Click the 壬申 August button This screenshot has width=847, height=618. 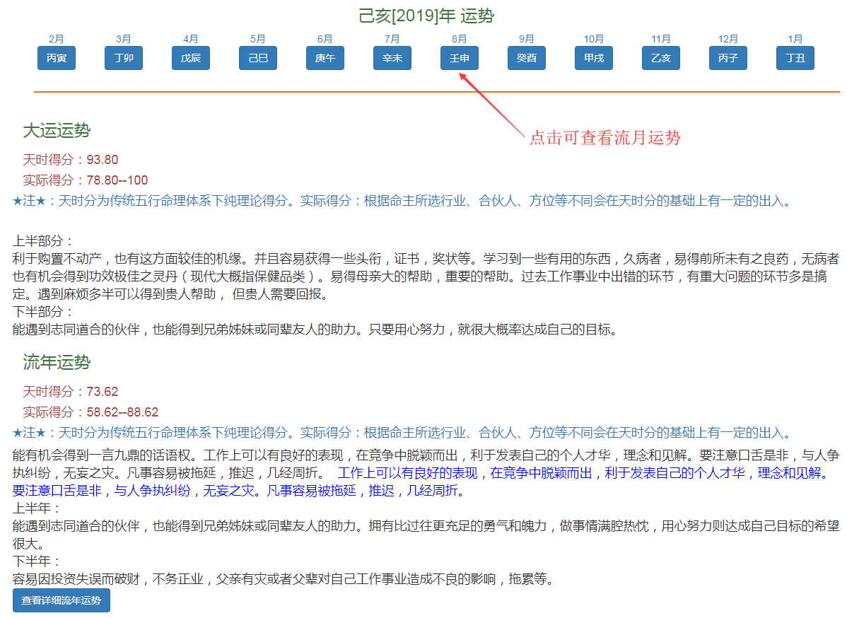click(460, 58)
